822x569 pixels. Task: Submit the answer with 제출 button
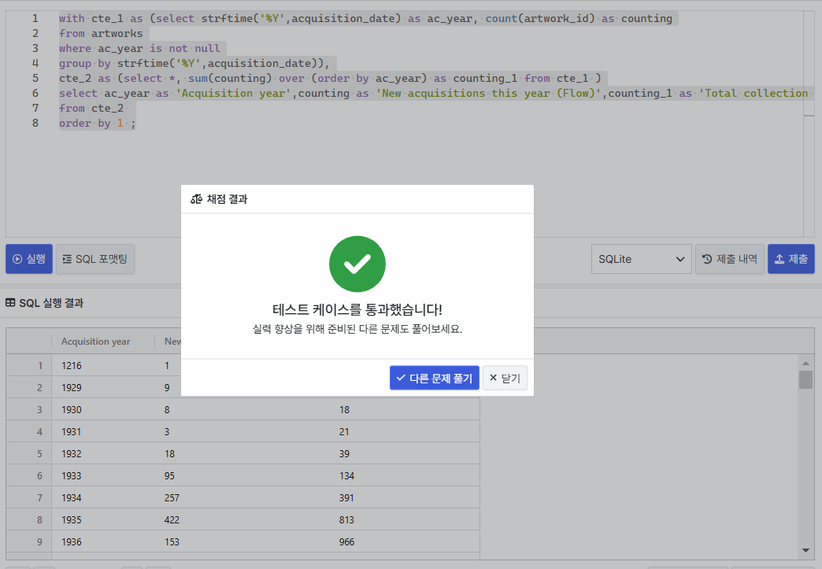tap(791, 259)
